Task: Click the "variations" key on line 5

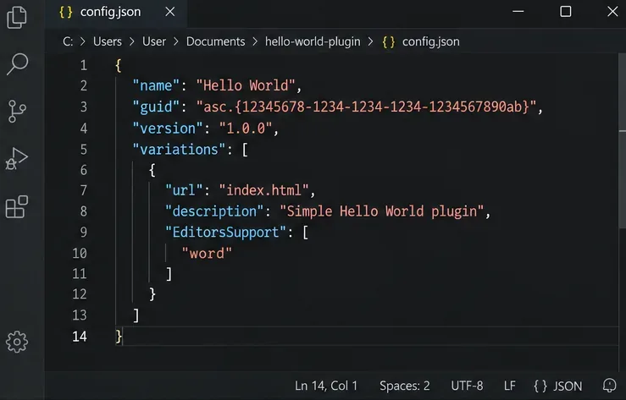Action: (180, 150)
